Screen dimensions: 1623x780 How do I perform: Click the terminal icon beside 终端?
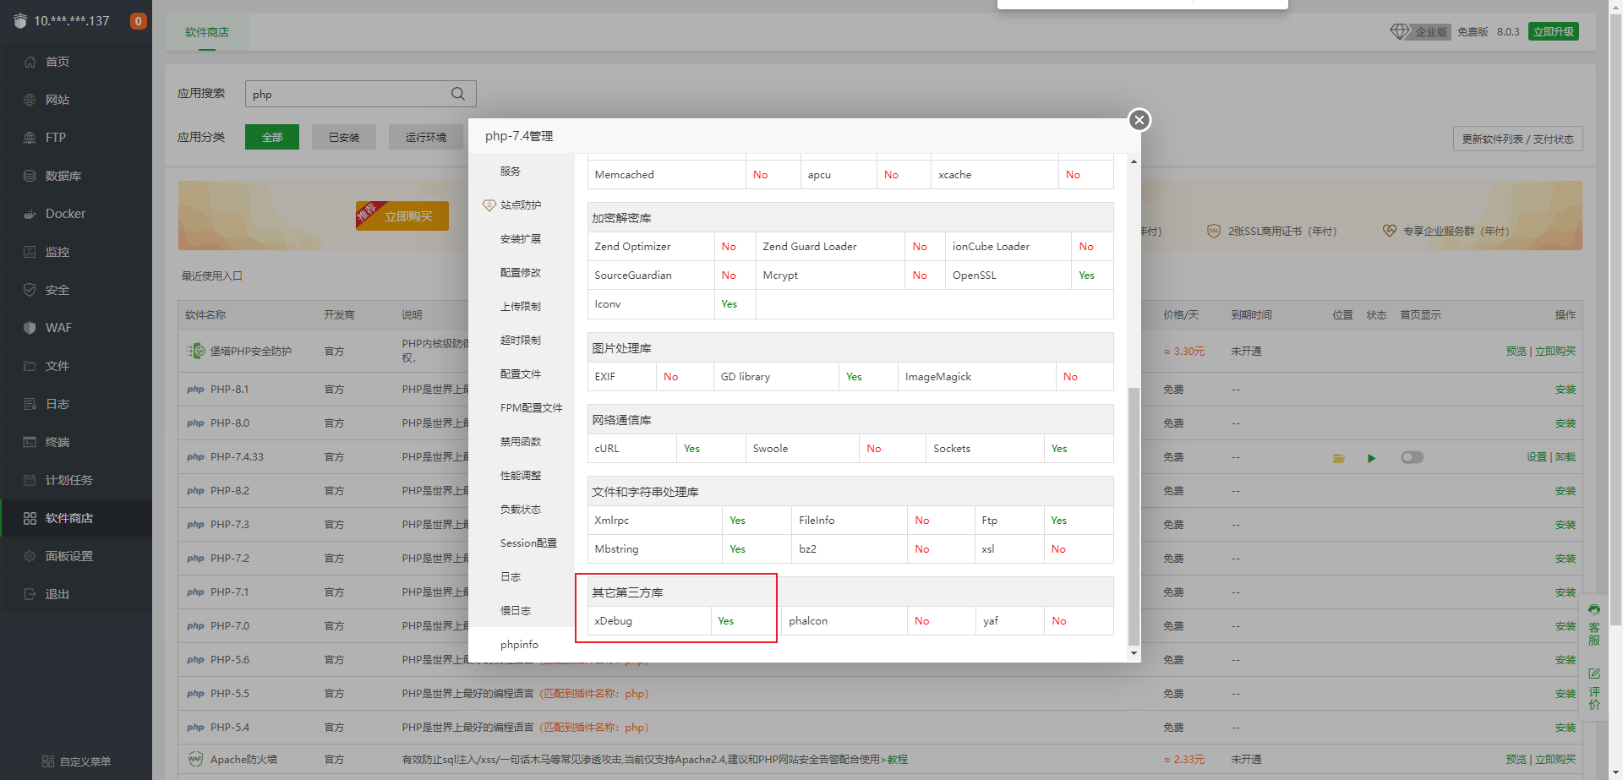pyautogui.click(x=30, y=442)
